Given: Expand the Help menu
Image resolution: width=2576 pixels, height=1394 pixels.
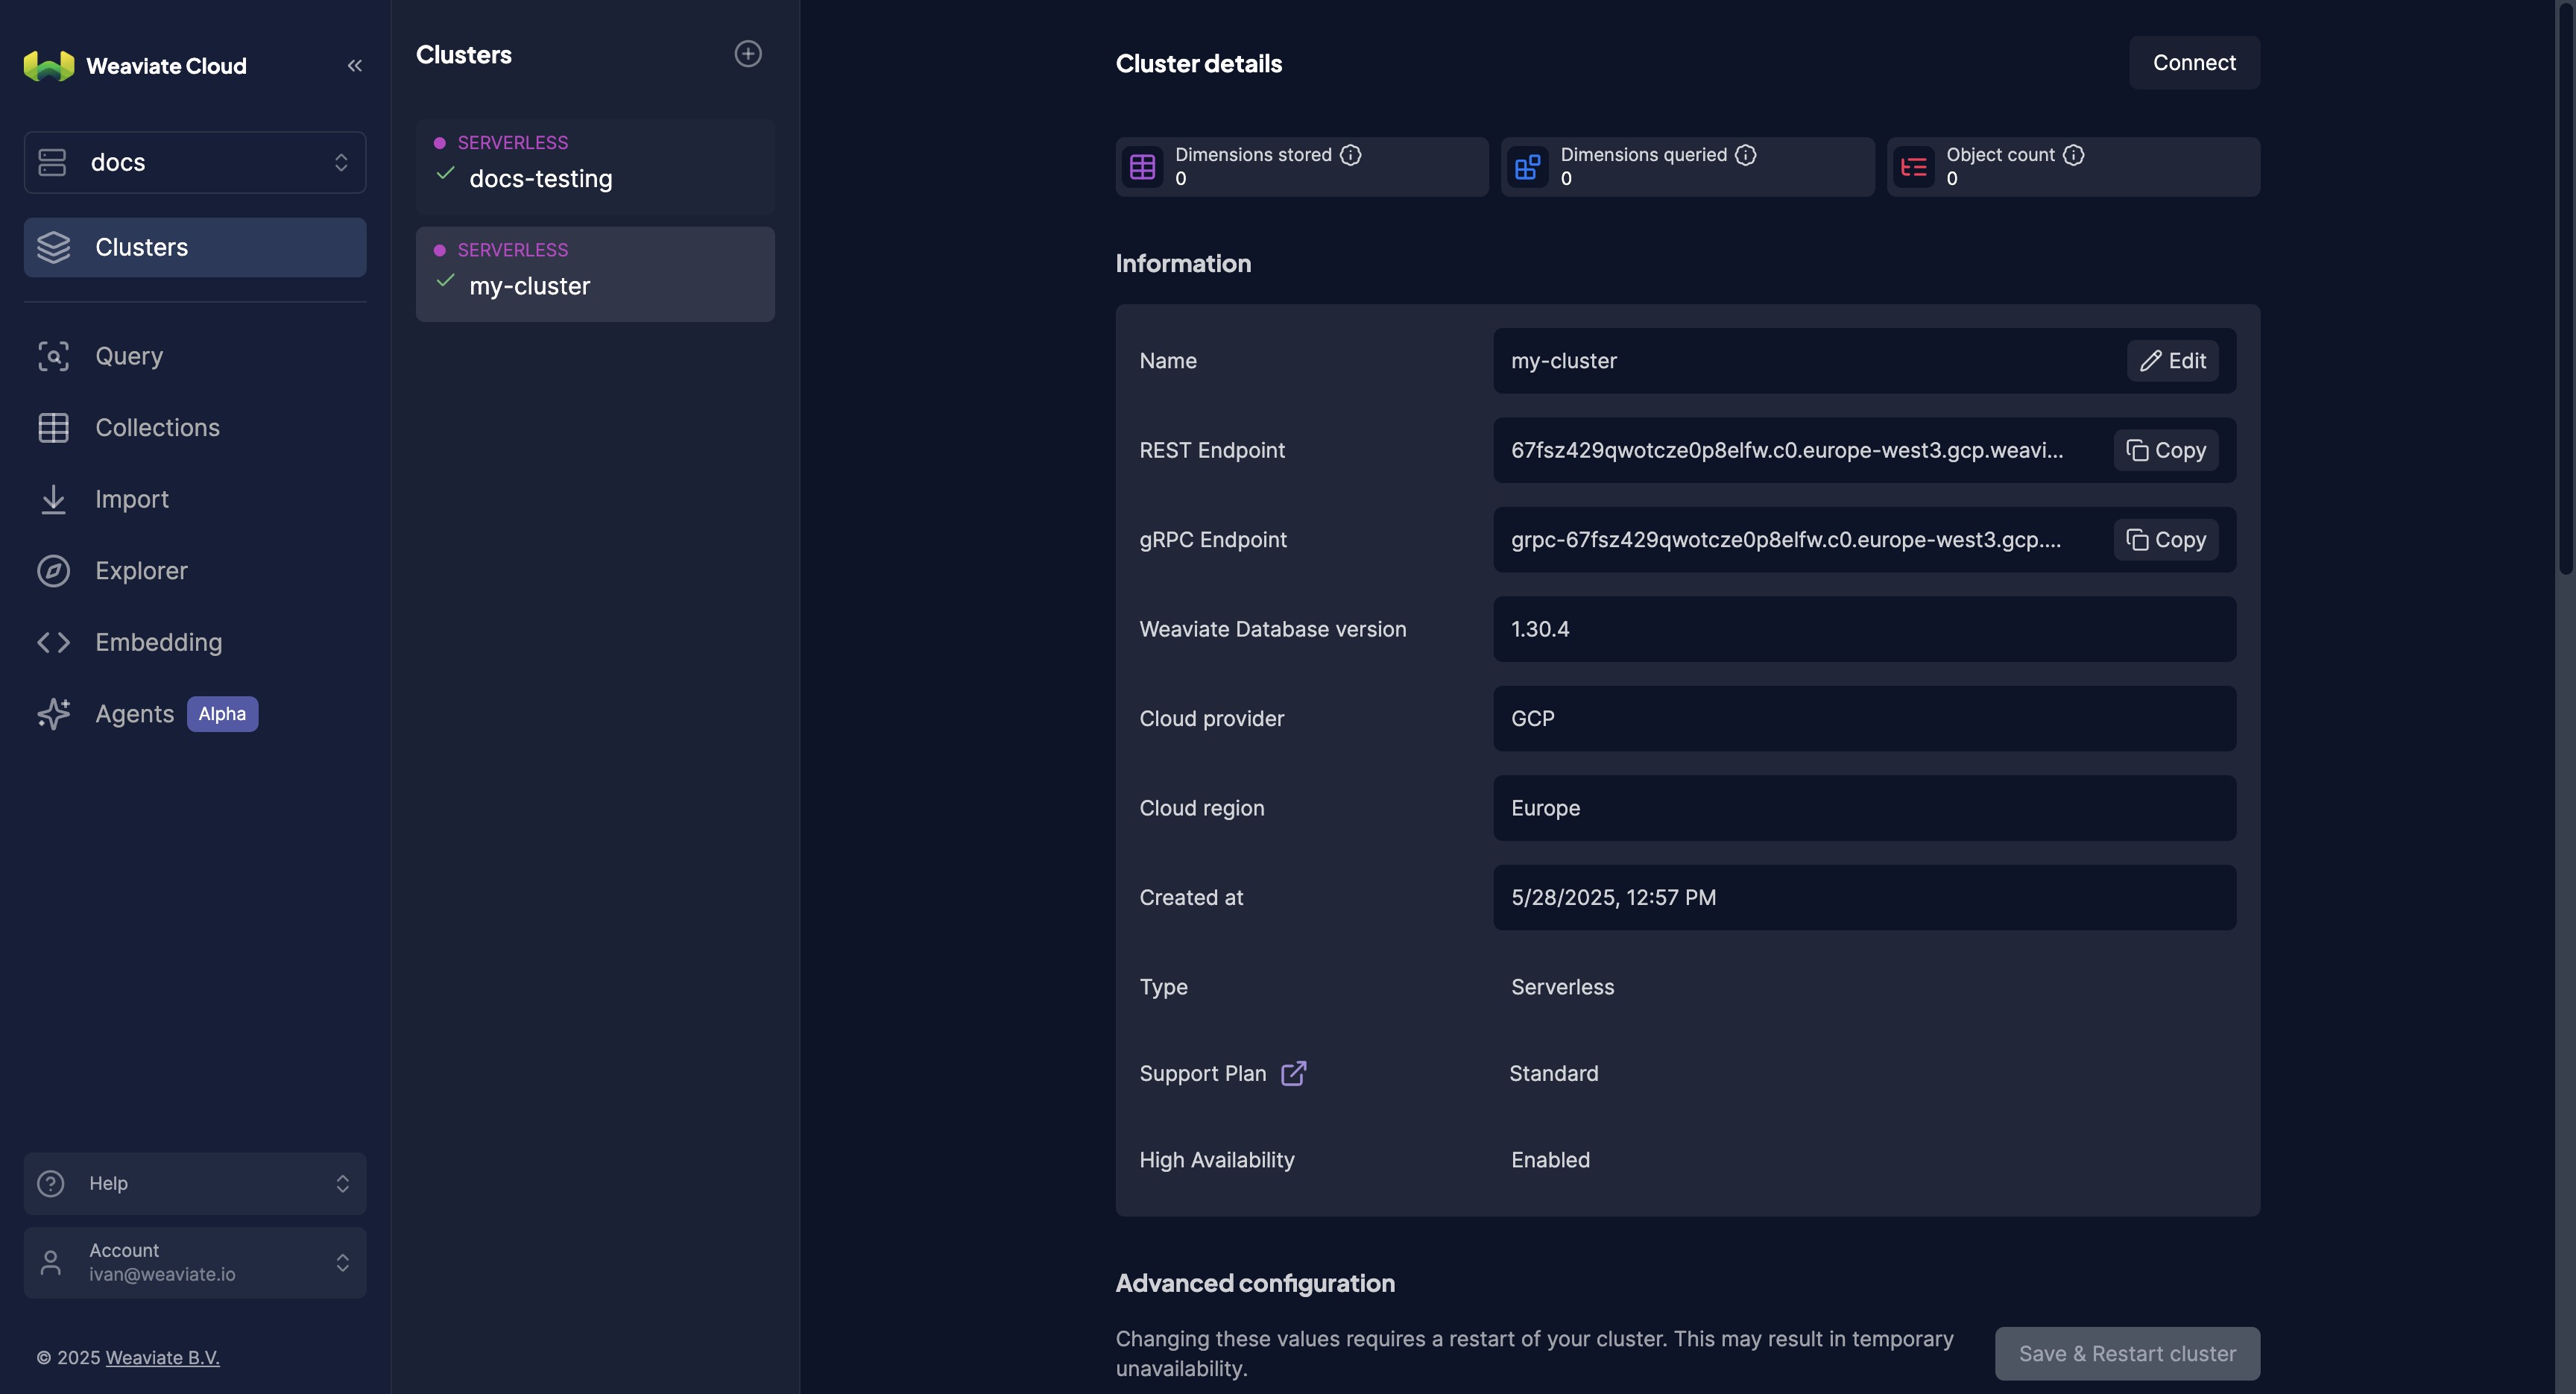Looking at the screenshot, I should 195,1184.
